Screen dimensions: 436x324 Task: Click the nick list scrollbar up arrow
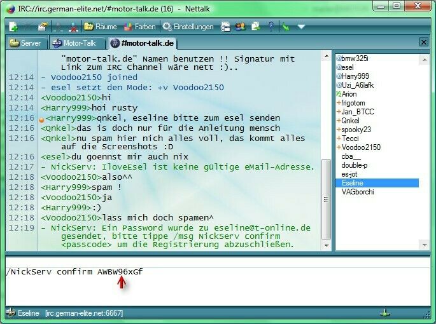tap(425, 60)
